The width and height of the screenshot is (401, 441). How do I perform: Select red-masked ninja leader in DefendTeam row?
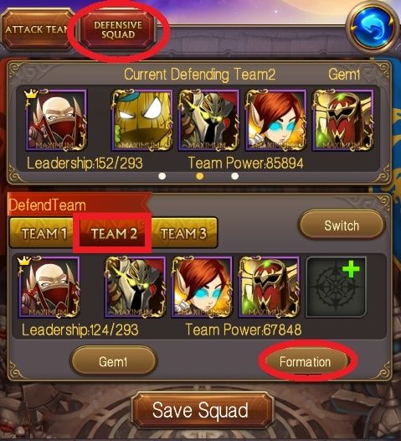49,287
